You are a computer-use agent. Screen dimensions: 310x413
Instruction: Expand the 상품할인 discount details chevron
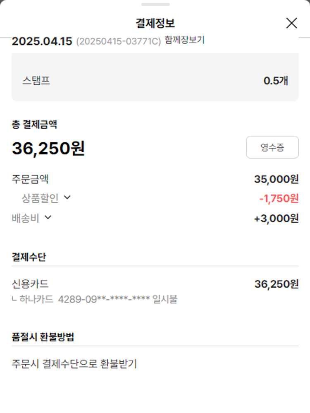pyautogui.click(x=67, y=198)
